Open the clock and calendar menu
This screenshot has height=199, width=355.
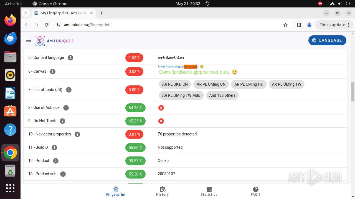coord(188,4)
